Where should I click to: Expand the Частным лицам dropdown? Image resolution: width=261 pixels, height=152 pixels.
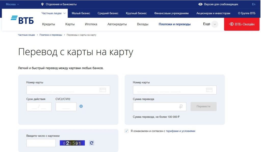[x=54, y=13]
